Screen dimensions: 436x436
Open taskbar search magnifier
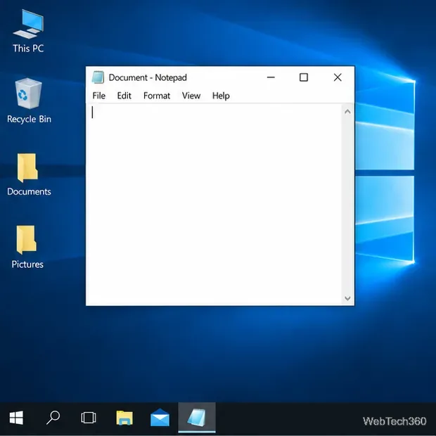pyautogui.click(x=53, y=418)
